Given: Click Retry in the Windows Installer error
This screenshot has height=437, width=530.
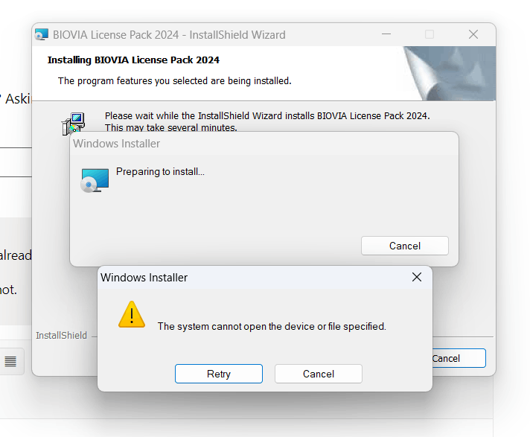Looking at the screenshot, I should 219,374.
